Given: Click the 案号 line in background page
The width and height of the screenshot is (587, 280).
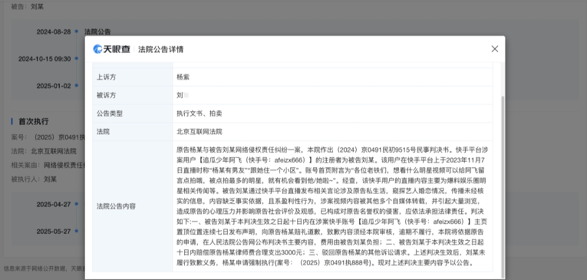Looking at the screenshot, I should (x=48, y=137).
